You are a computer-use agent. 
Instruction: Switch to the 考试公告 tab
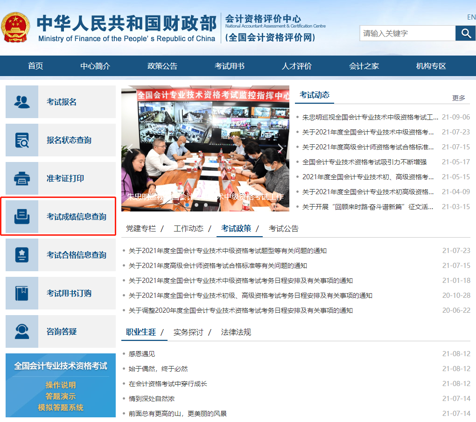point(284,228)
